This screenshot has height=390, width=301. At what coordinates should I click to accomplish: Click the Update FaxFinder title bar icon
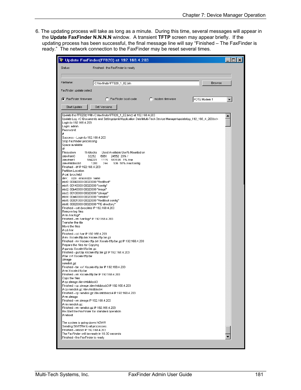tap(62, 60)
